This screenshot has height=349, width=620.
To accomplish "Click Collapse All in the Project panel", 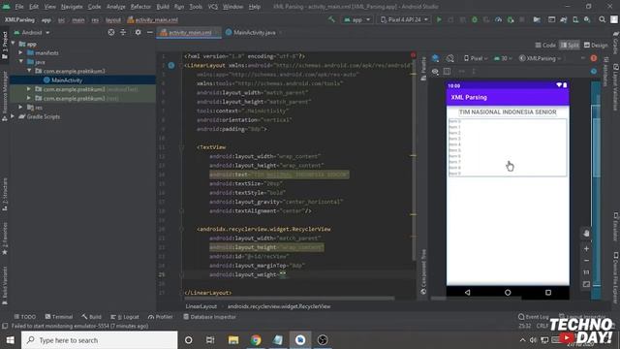I will click(123, 32).
